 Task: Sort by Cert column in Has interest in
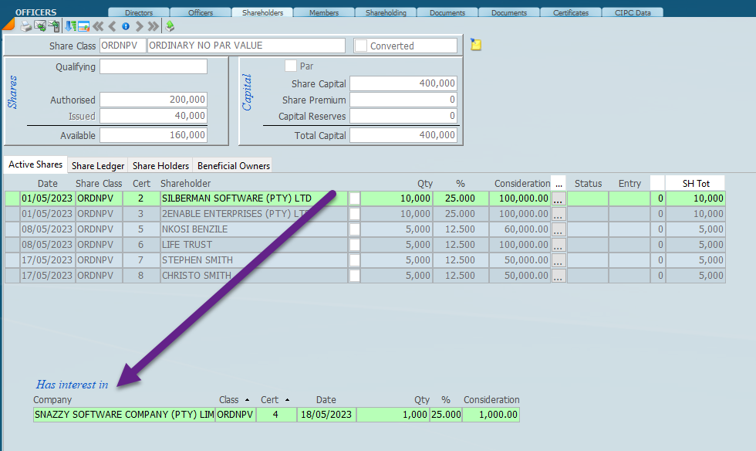pos(275,400)
